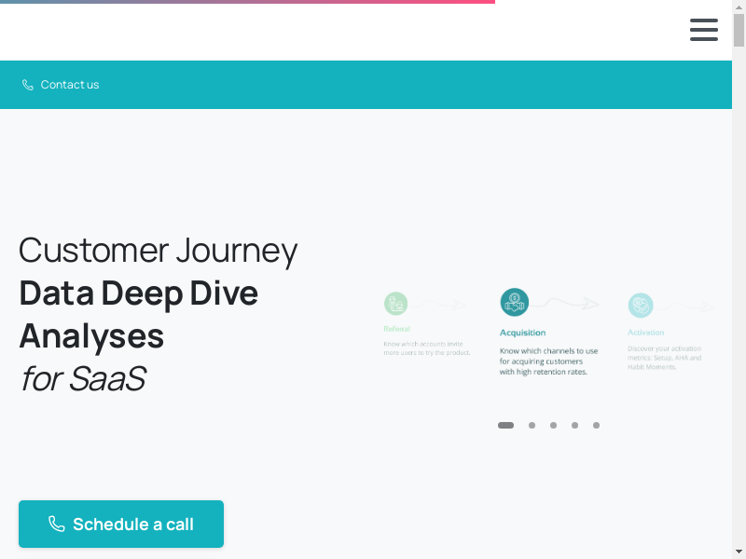Select the first (active) carousel dot

click(505, 425)
